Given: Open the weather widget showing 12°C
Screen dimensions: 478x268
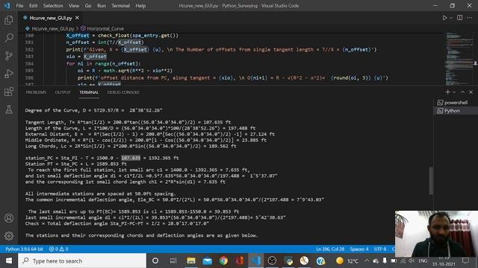Looking at the screenshot, I should (347, 261).
